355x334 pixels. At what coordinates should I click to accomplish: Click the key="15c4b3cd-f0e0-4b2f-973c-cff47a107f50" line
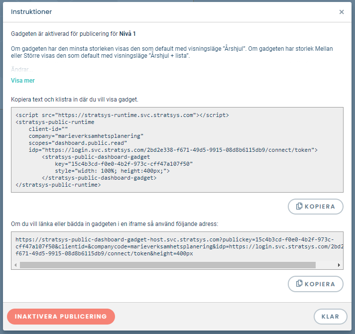(124, 164)
